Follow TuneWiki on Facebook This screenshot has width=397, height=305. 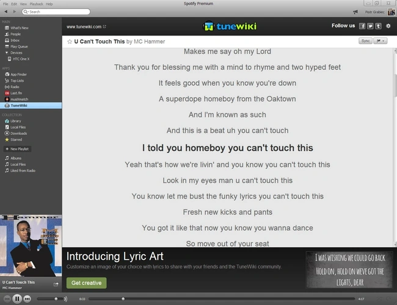point(362,26)
